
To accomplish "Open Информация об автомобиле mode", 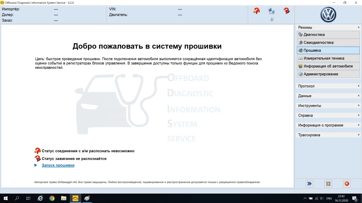I will click(x=328, y=66).
